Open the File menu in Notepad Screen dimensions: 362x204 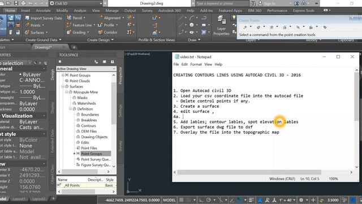[176, 64]
